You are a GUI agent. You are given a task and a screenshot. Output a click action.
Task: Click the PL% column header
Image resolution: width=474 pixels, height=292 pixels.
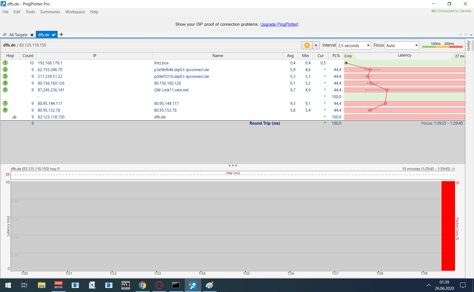336,56
